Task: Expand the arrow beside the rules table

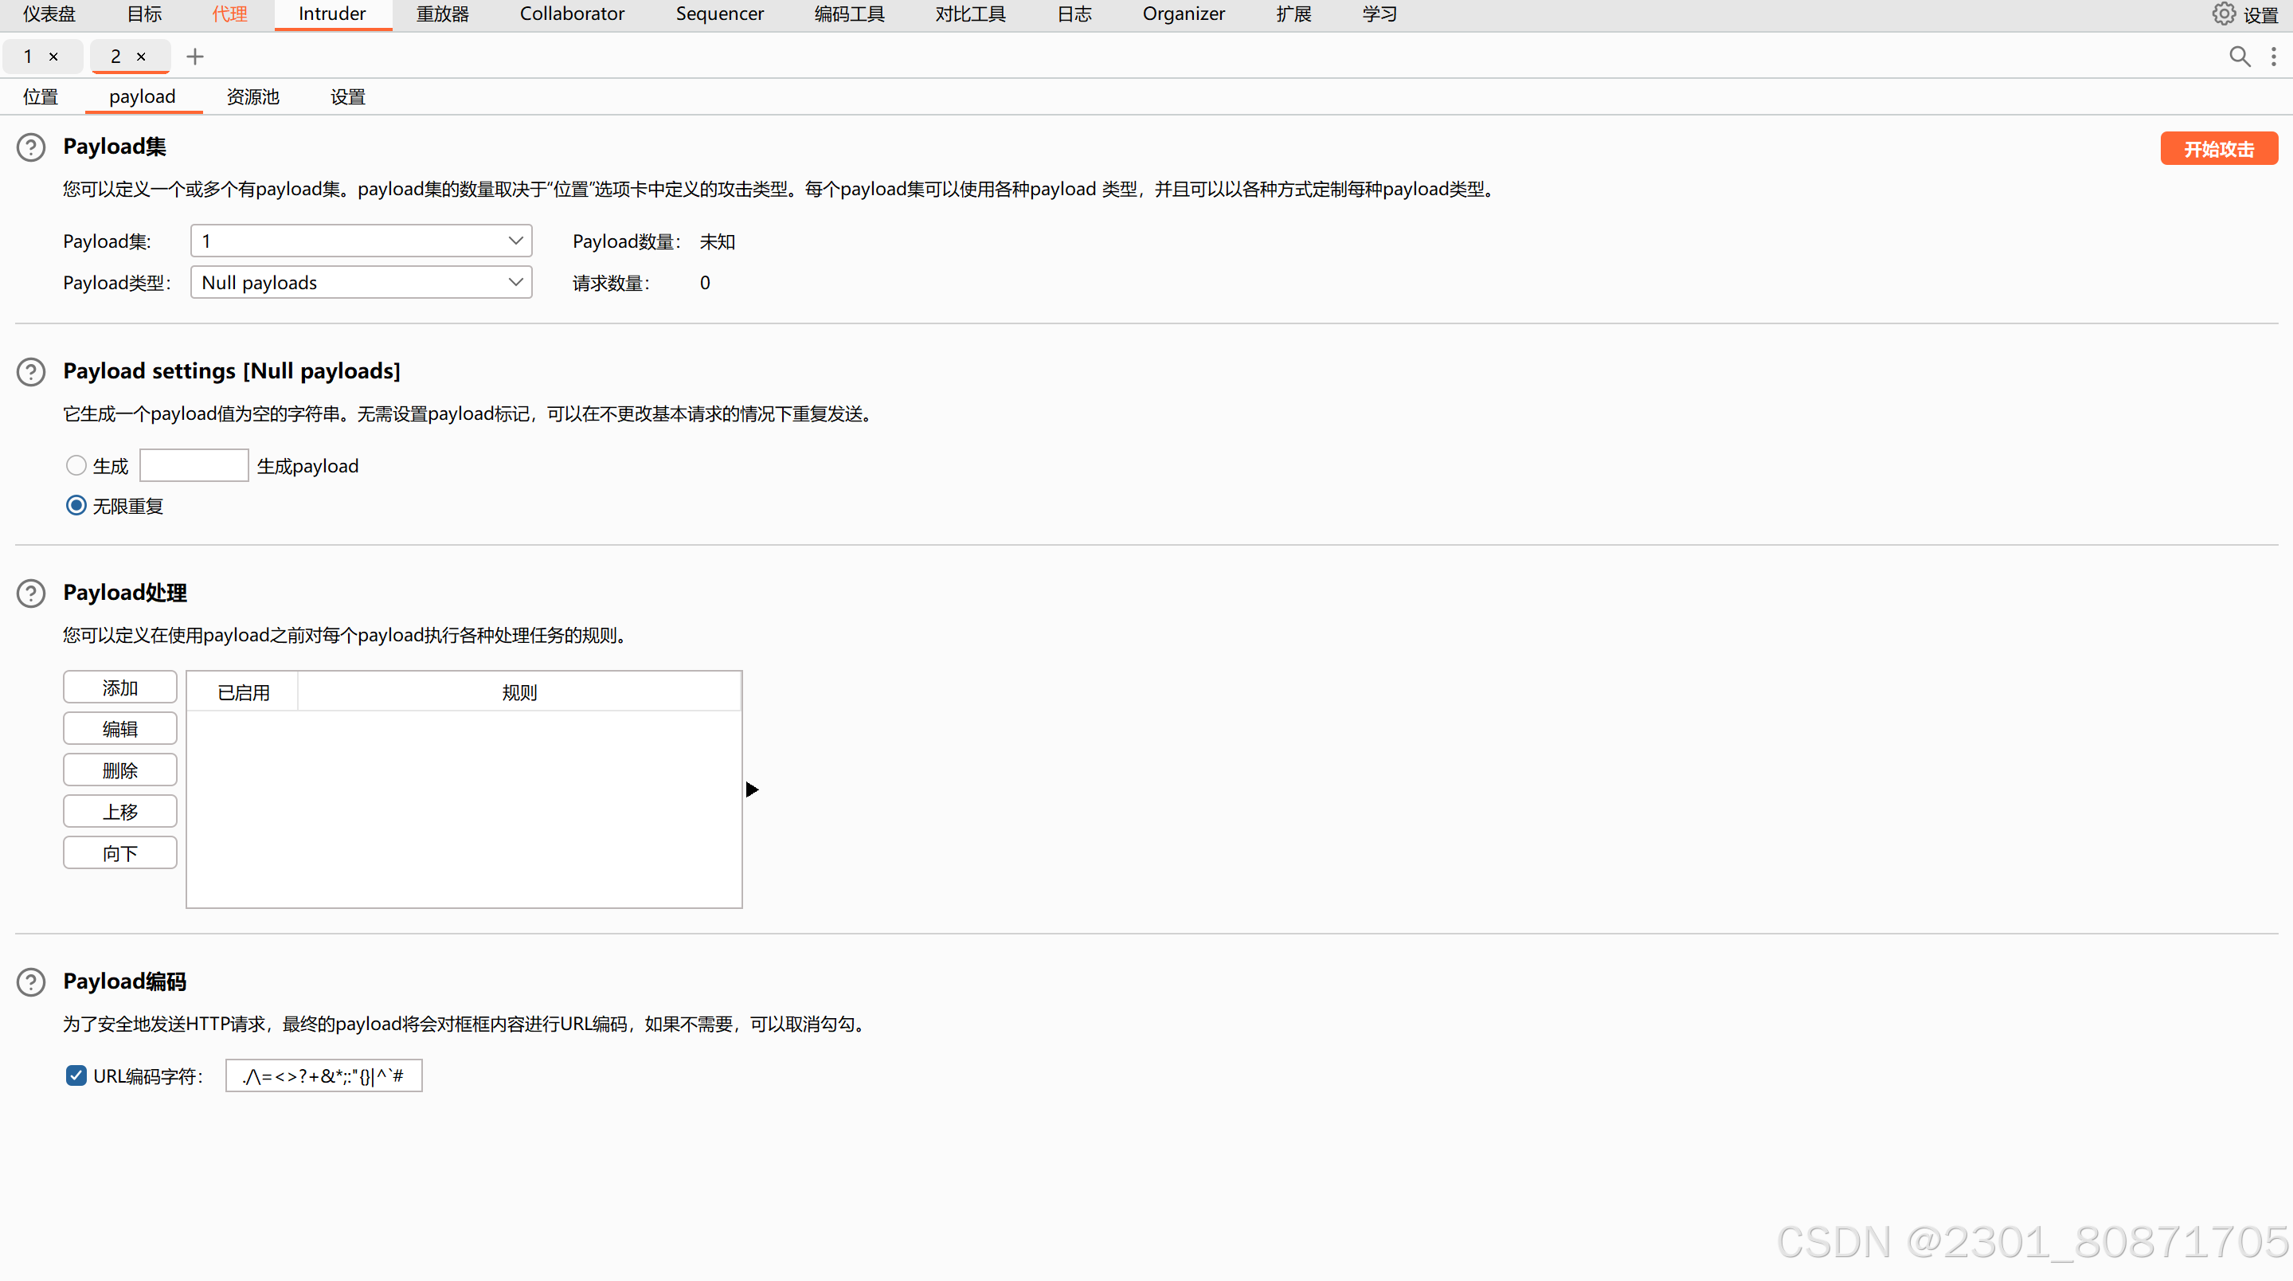Action: click(752, 789)
